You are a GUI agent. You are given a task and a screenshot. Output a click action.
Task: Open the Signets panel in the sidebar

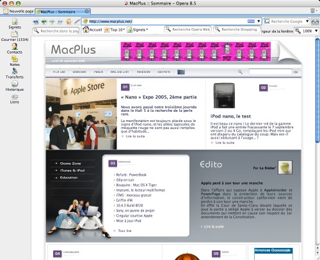click(15, 24)
